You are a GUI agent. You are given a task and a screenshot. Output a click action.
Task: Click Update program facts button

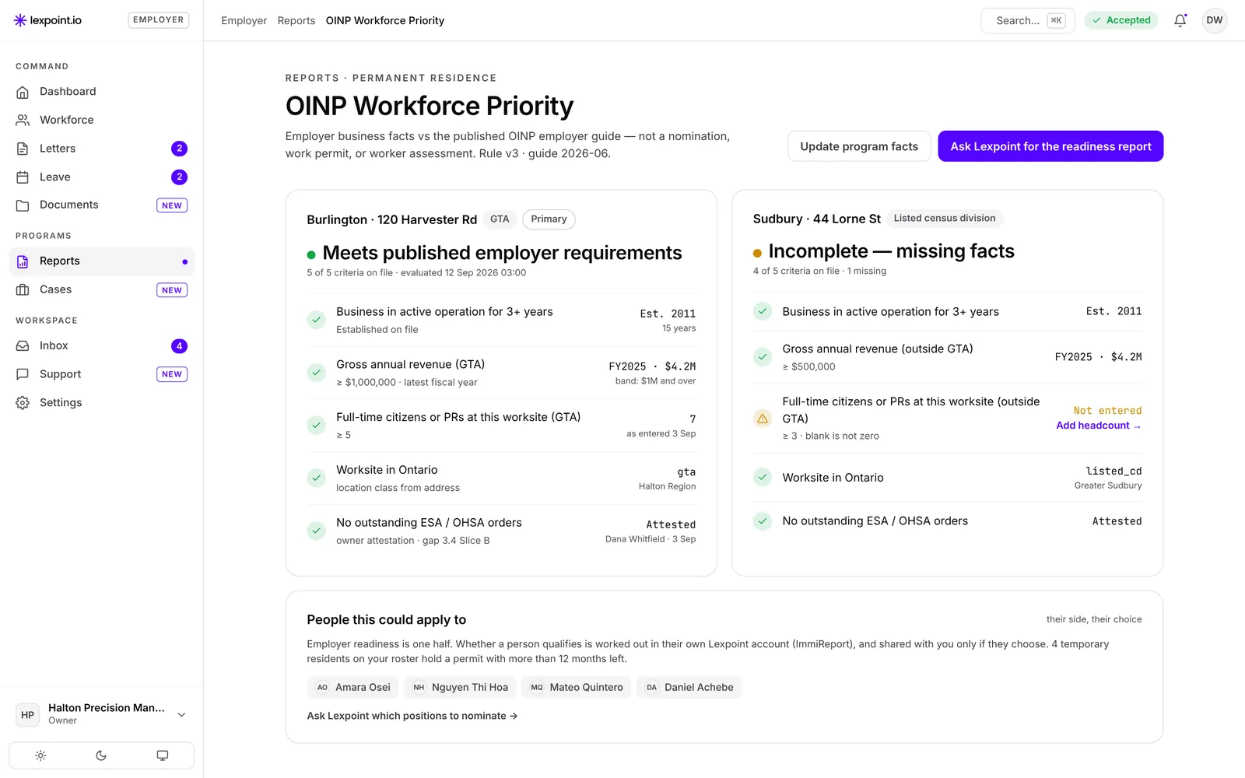[x=859, y=146]
